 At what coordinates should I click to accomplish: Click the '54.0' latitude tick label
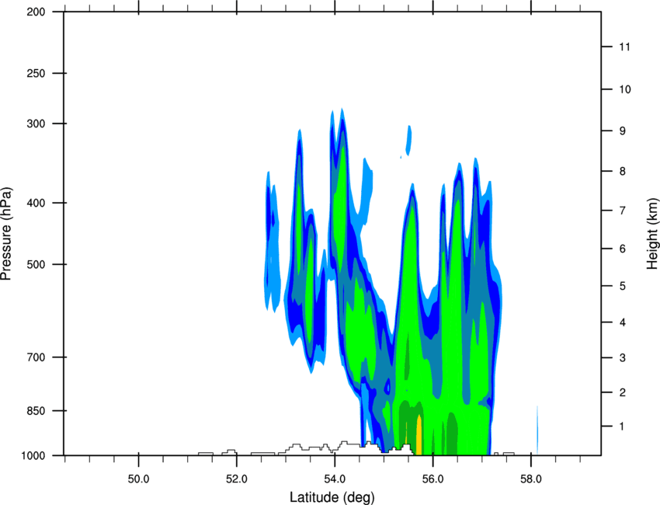click(335, 479)
